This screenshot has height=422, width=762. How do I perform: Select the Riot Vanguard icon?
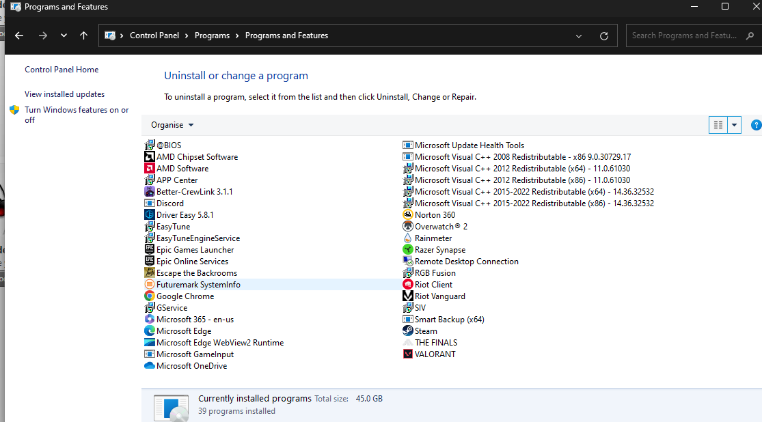[x=408, y=296]
